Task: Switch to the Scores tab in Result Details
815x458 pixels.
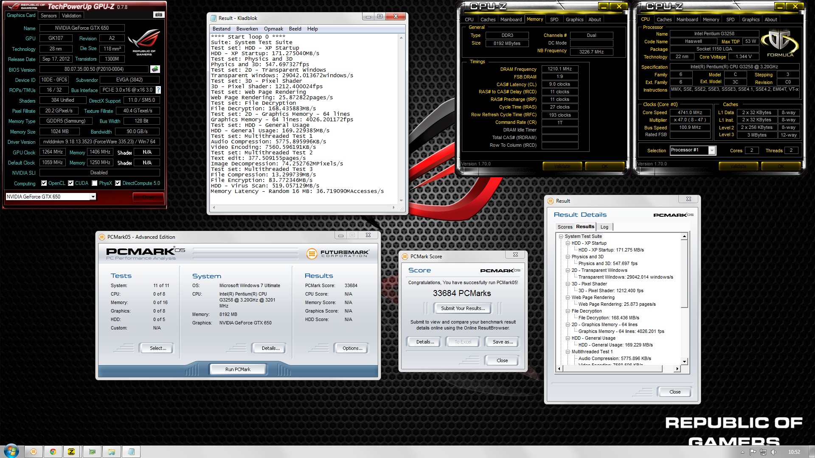Action: coord(565,227)
